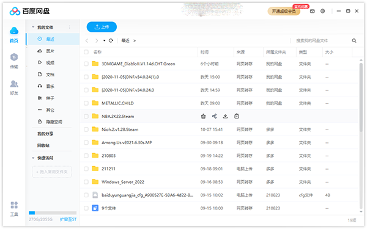This screenshot has height=229, width=367.
Task: Click the 开通超级会员 button
Action: coord(284,11)
